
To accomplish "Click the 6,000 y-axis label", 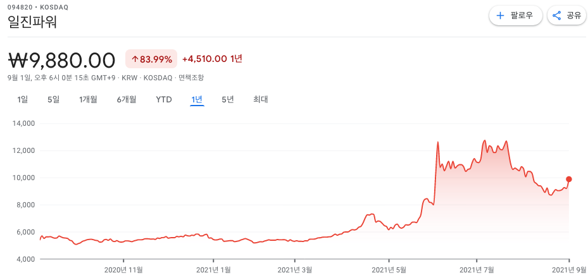I will point(25,232).
